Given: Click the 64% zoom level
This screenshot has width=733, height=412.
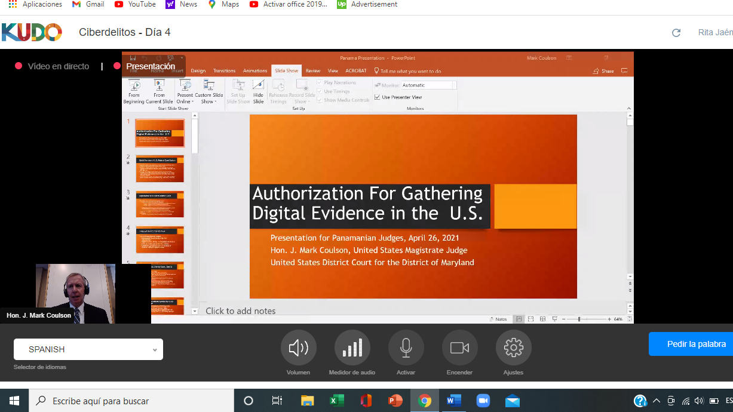Looking at the screenshot, I should [x=618, y=319].
